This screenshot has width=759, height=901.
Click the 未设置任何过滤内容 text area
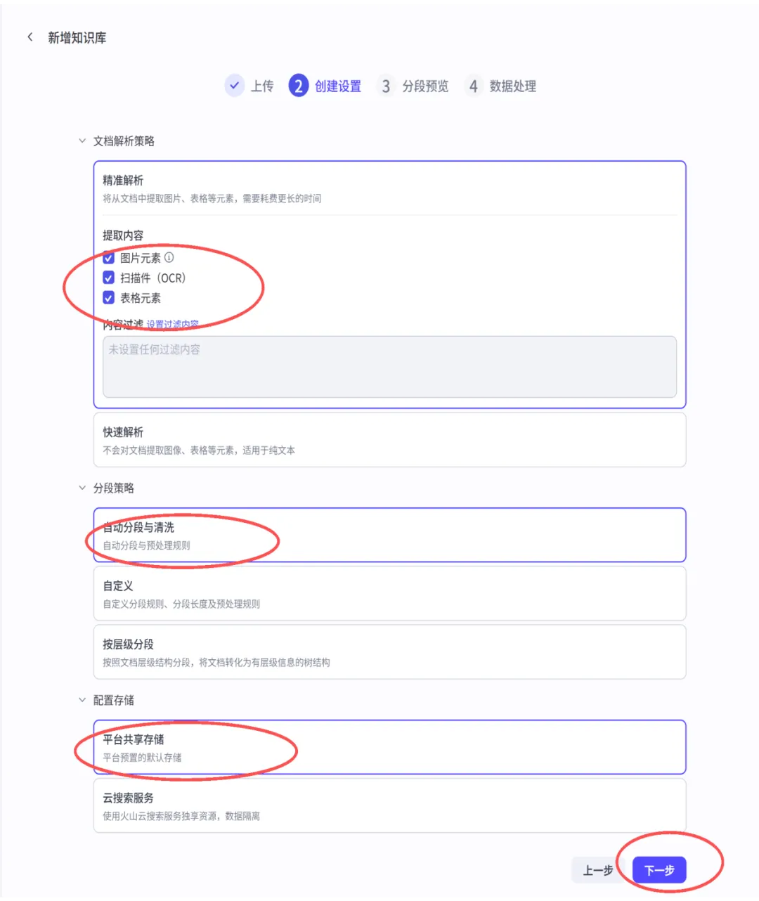tap(390, 366)
